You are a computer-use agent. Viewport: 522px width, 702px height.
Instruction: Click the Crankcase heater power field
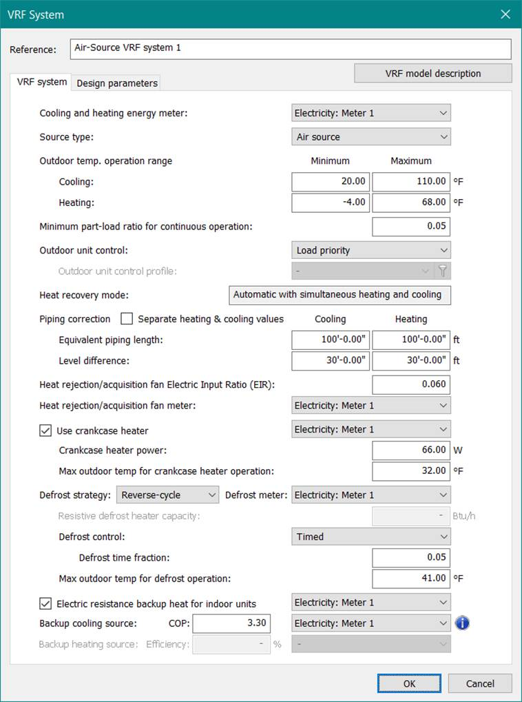pyautogui.click(x=411, y=450)
